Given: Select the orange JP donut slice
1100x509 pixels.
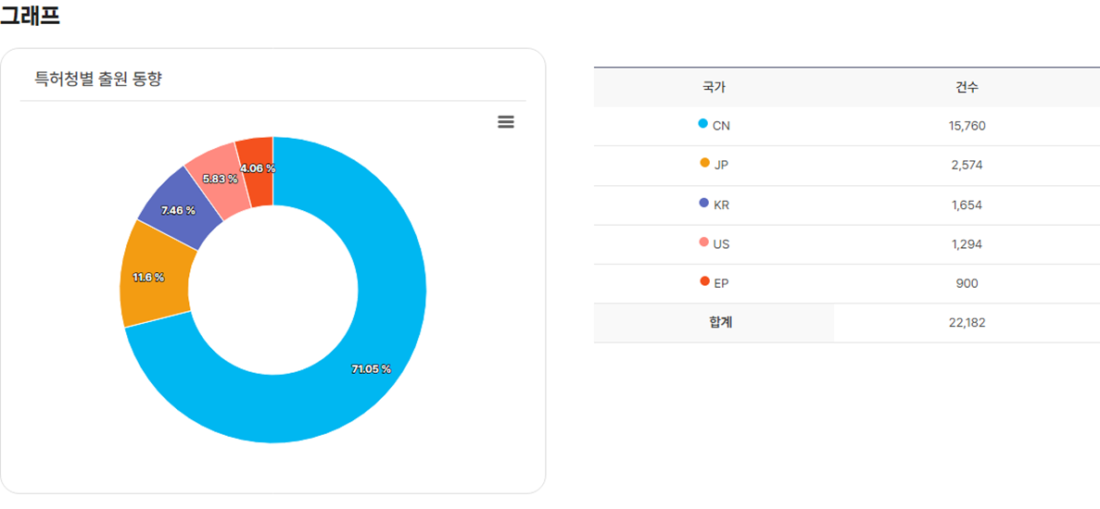Looking at the screenshot, I should (156, 275).
